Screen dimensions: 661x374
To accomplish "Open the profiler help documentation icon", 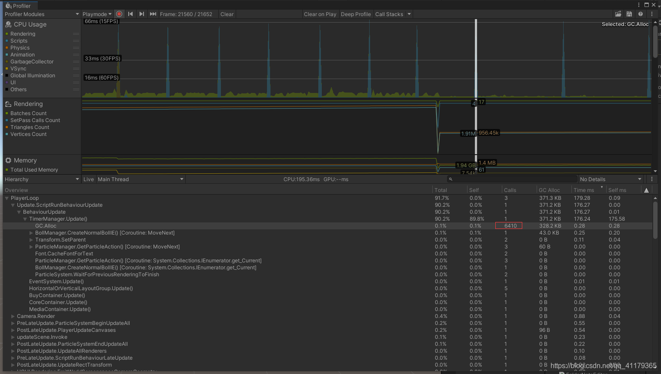I will click(x=641, y=14).
